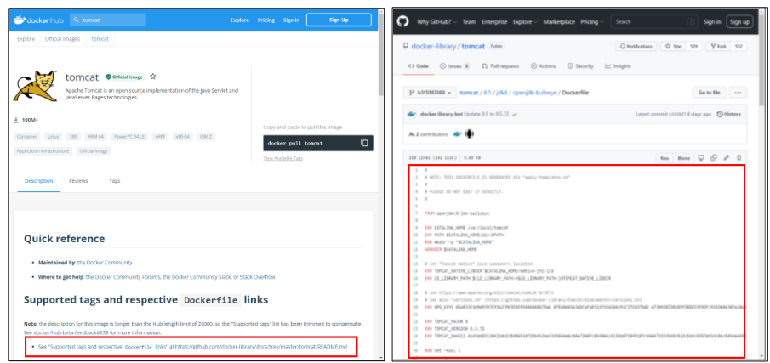Select Docker Hub Description tab
The image size is (770, 363).
point(39,181)
